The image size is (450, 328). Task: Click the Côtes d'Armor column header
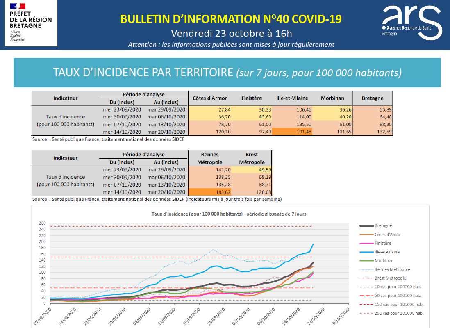210,98
